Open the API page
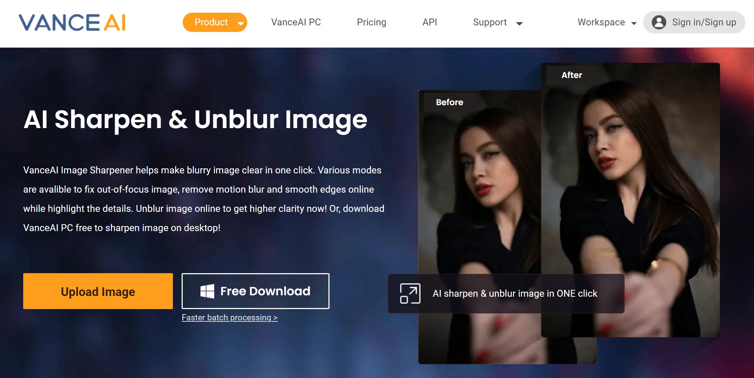This screenshot has height=378, width=754. click(430, 22)
